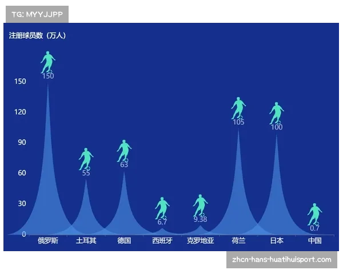The height and width of the screenshot is (274, 343).
Task: Click the x-axis label 中国
Action: pyautogui.click(x=314, y=241)
